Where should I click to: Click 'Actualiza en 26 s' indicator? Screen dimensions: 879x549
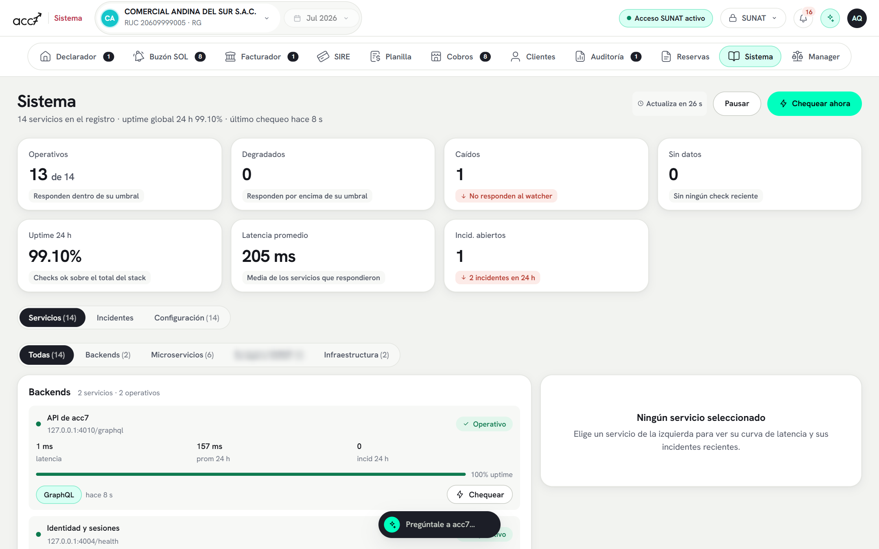(670, 104)
